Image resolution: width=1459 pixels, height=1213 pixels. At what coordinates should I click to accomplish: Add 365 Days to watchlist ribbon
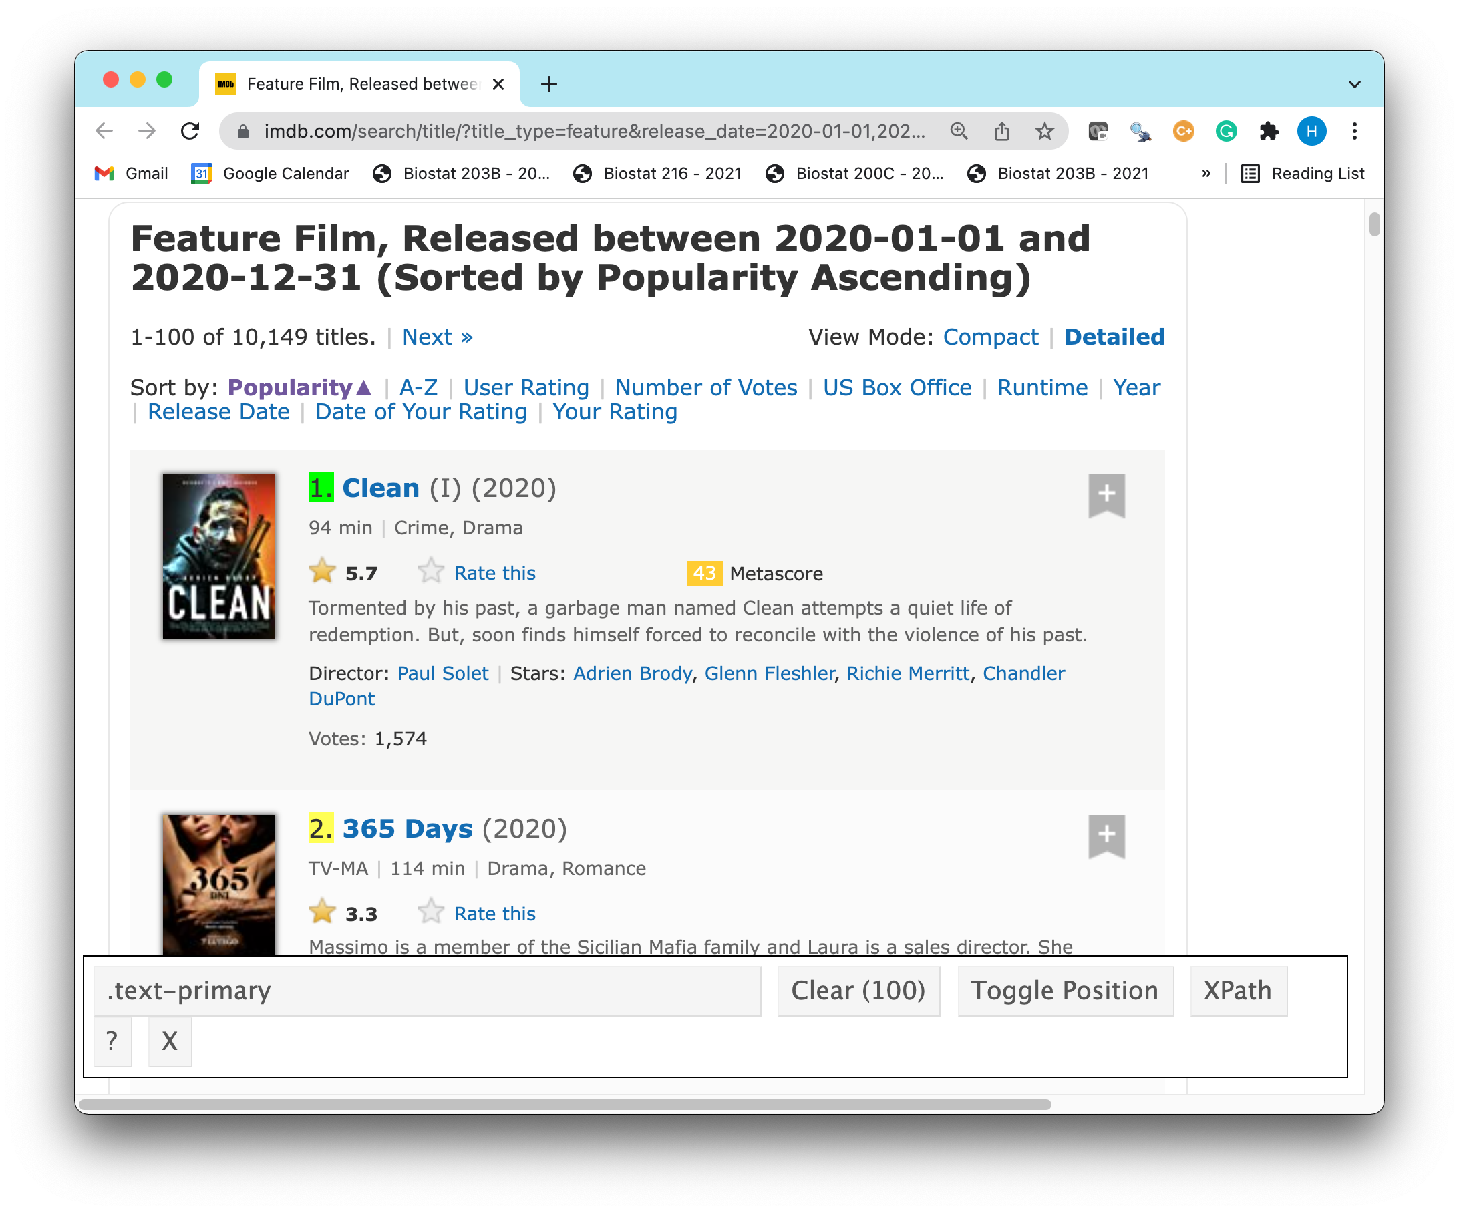[x=1106, y=835]
